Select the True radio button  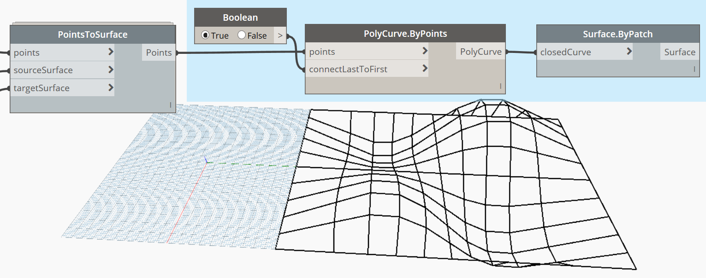pos(205,35)
